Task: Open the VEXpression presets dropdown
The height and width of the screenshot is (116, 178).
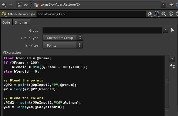Action: 172,59
